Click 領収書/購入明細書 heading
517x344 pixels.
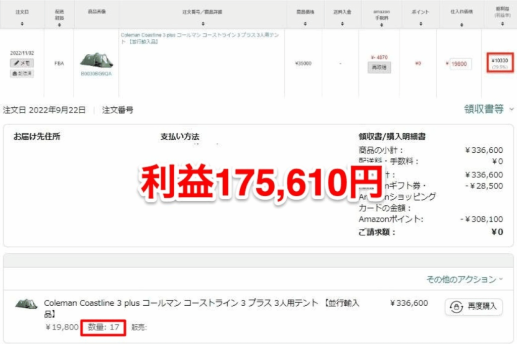tap(392, 136)
